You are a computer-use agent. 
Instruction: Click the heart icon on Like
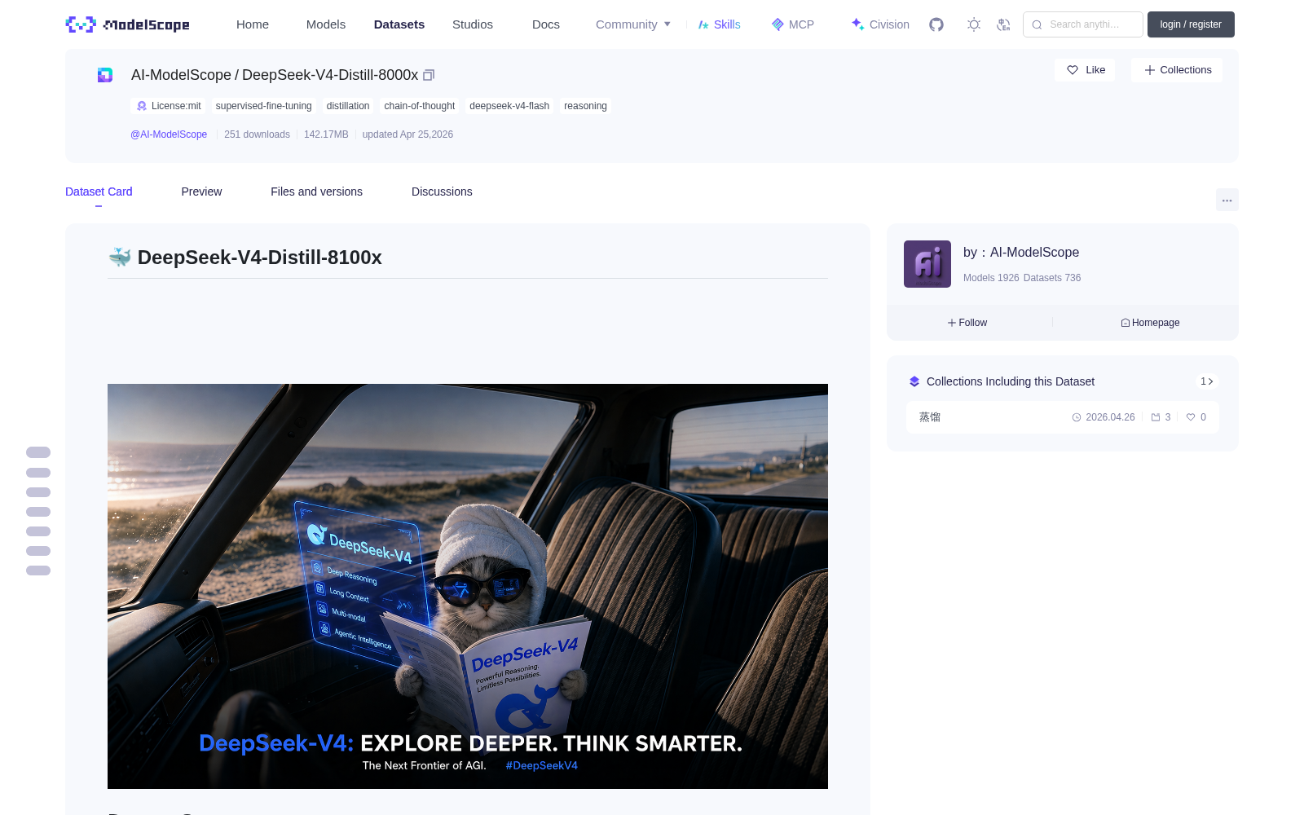coord(1073,70)
